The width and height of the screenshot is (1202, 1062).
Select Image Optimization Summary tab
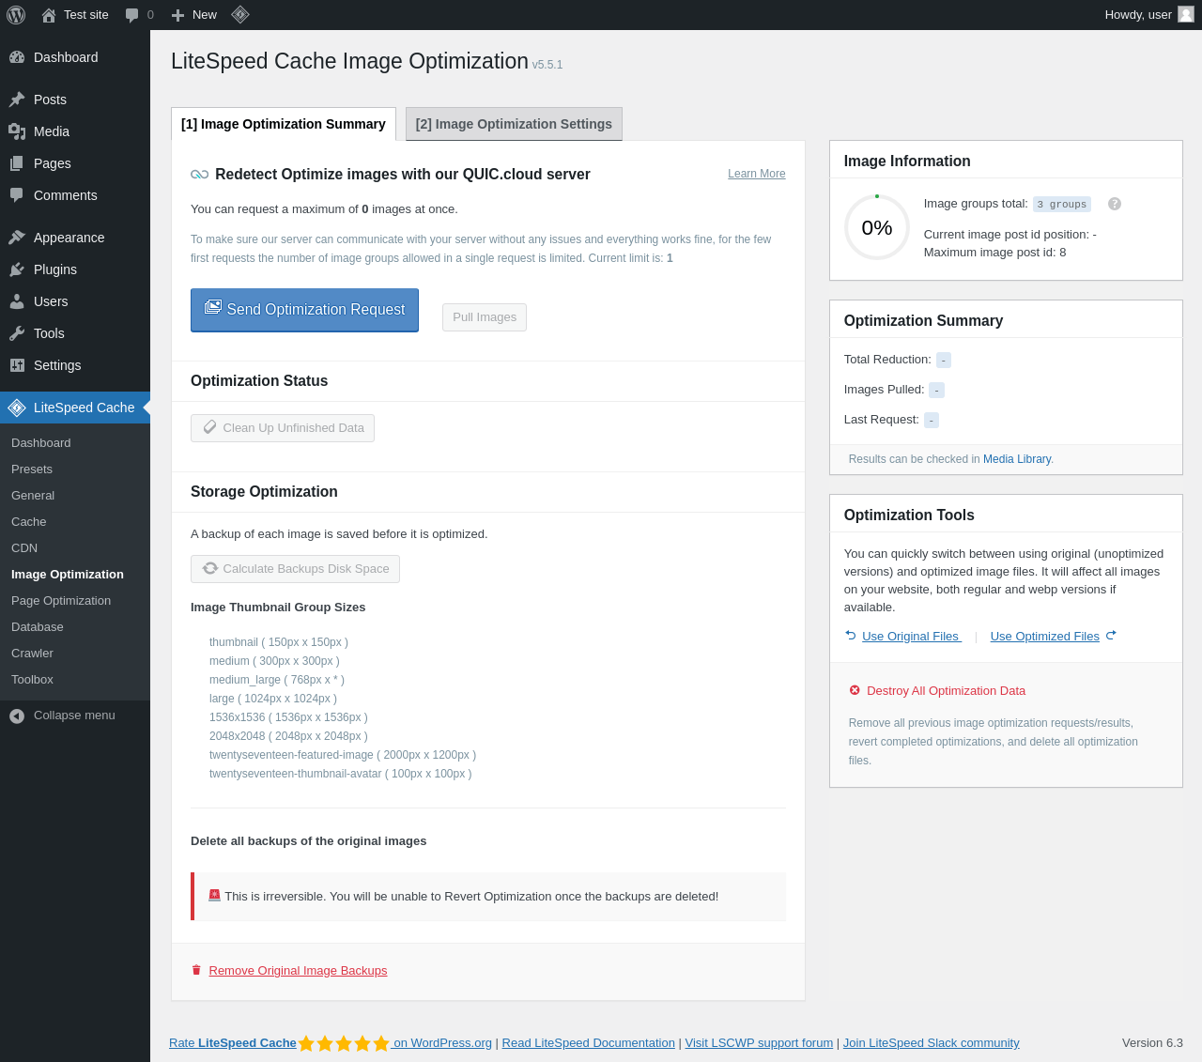click(284, 124)
